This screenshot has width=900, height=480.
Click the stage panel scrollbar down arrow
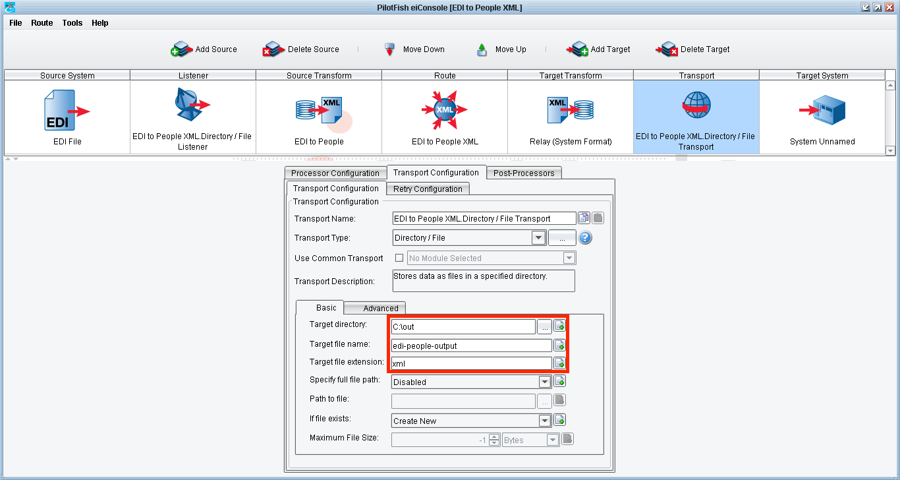pyautogui.click(x=891, y=150)
